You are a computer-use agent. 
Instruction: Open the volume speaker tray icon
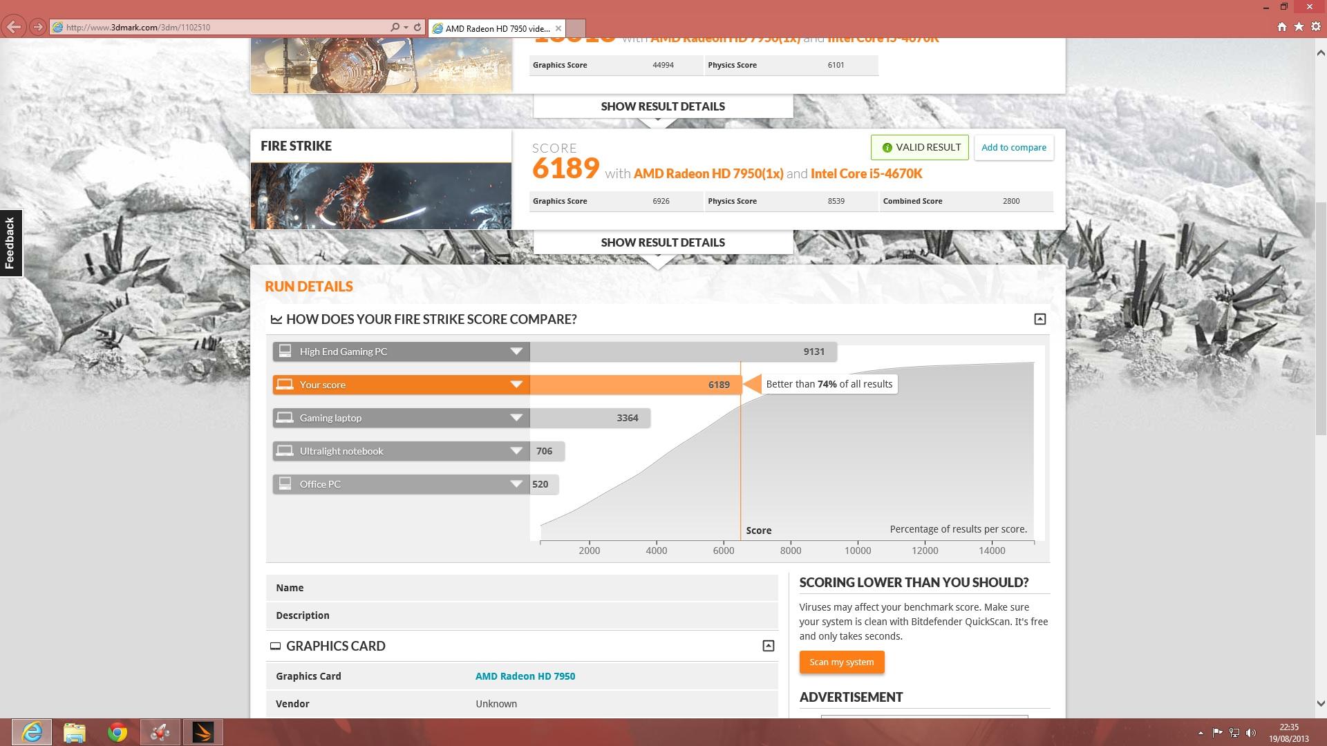tap(1250, 733)
